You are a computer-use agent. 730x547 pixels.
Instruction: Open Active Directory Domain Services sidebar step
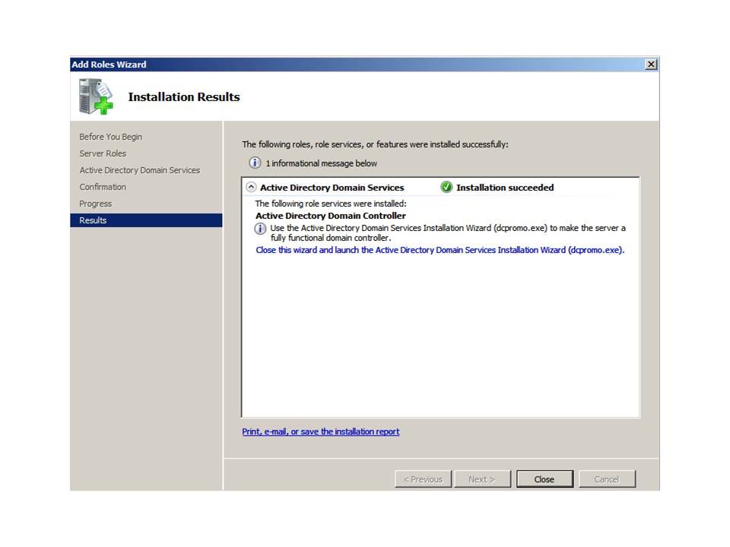pos(139,170)
